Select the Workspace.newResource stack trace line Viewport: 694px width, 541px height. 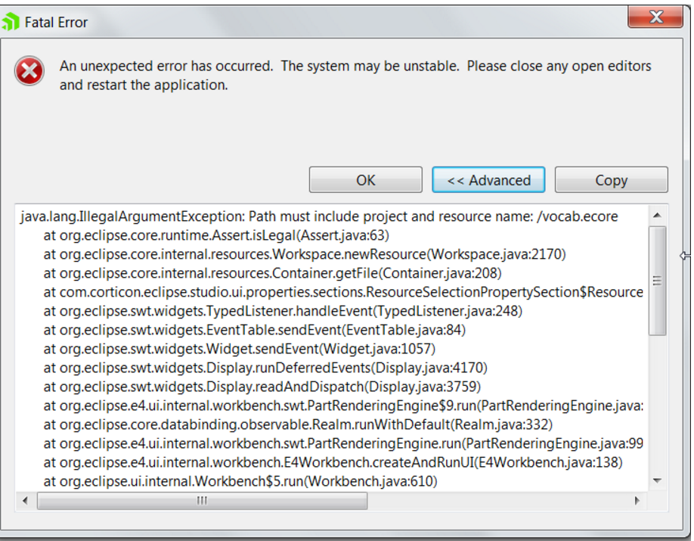[305, 254]
